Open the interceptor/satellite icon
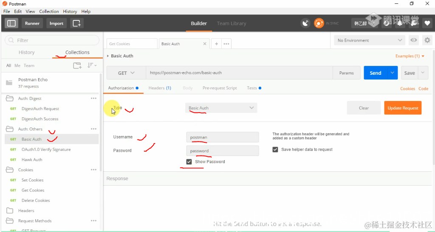 305,23
